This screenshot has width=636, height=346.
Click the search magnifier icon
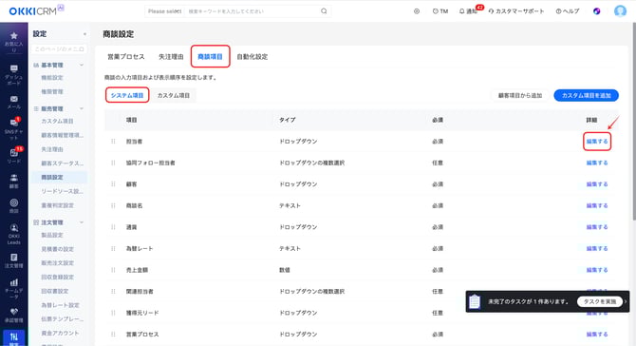[324, 11]
